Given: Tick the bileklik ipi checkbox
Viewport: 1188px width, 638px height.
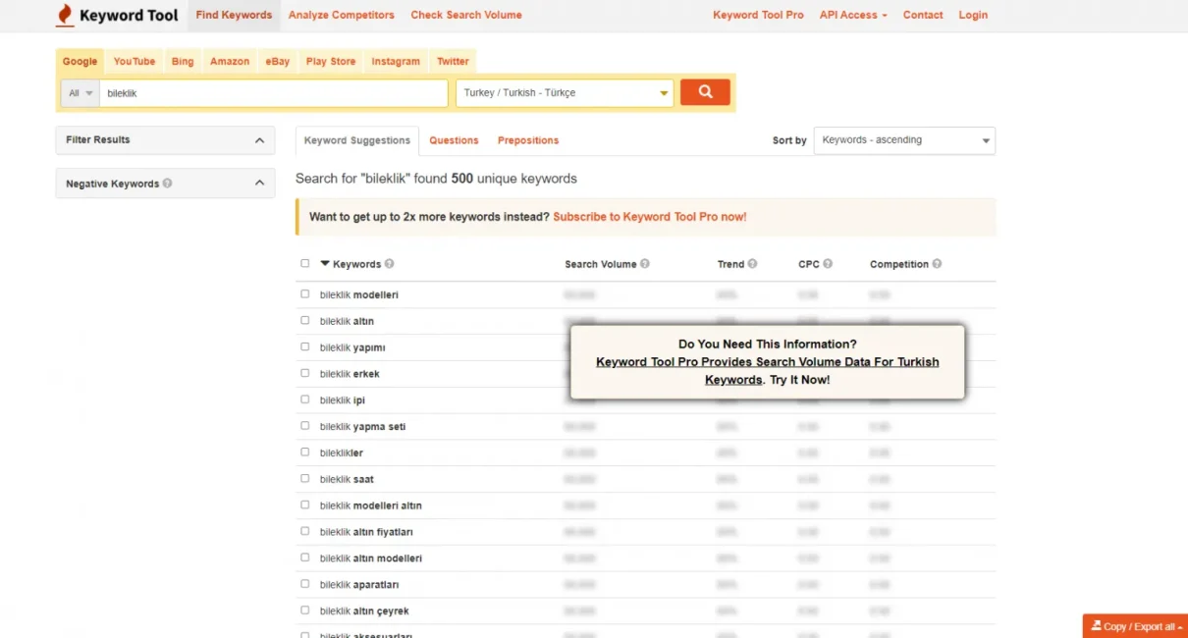Looking at the screenshot, I should 304,400.
